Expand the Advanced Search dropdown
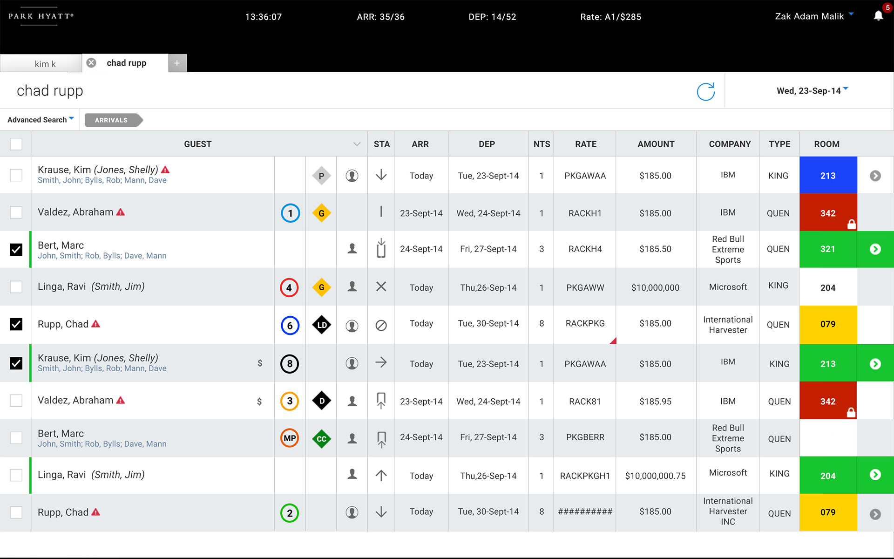The width and height of the screenshot is (894, 559). (41, 120)
